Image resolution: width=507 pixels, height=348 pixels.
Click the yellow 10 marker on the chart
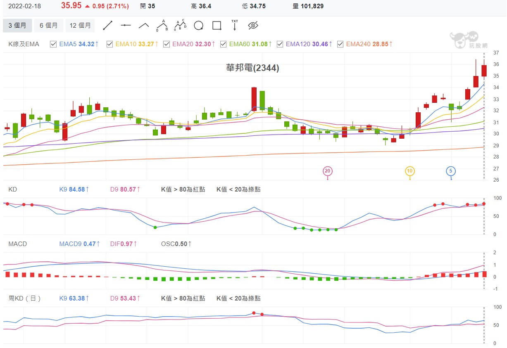click(409, 171)
